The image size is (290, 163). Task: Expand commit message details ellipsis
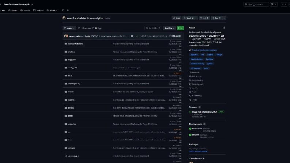(132, 36)
